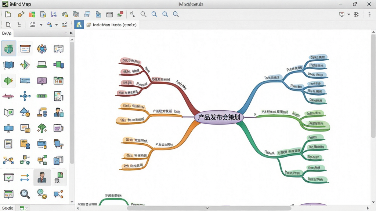Select the blue open book icon
Image resolution: width=376 pixels, height=211 pixels.
(9, 64)
